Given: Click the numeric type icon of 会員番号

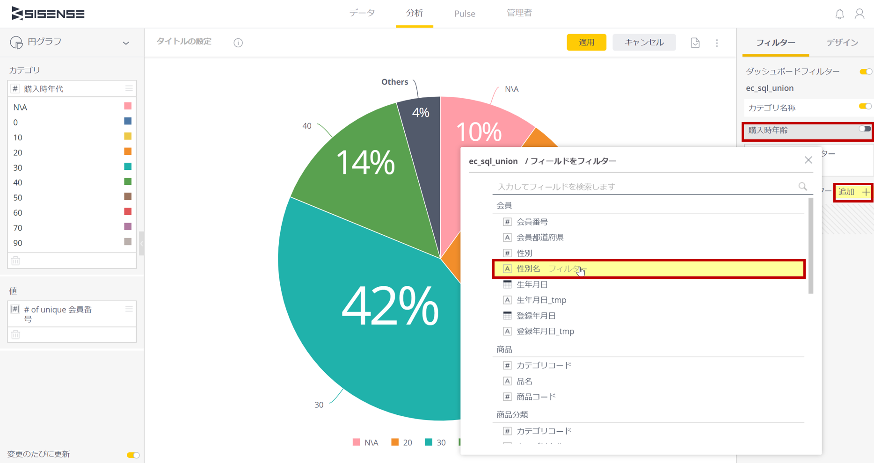Looking at the screenshot, I should click(x=507, y=222).
